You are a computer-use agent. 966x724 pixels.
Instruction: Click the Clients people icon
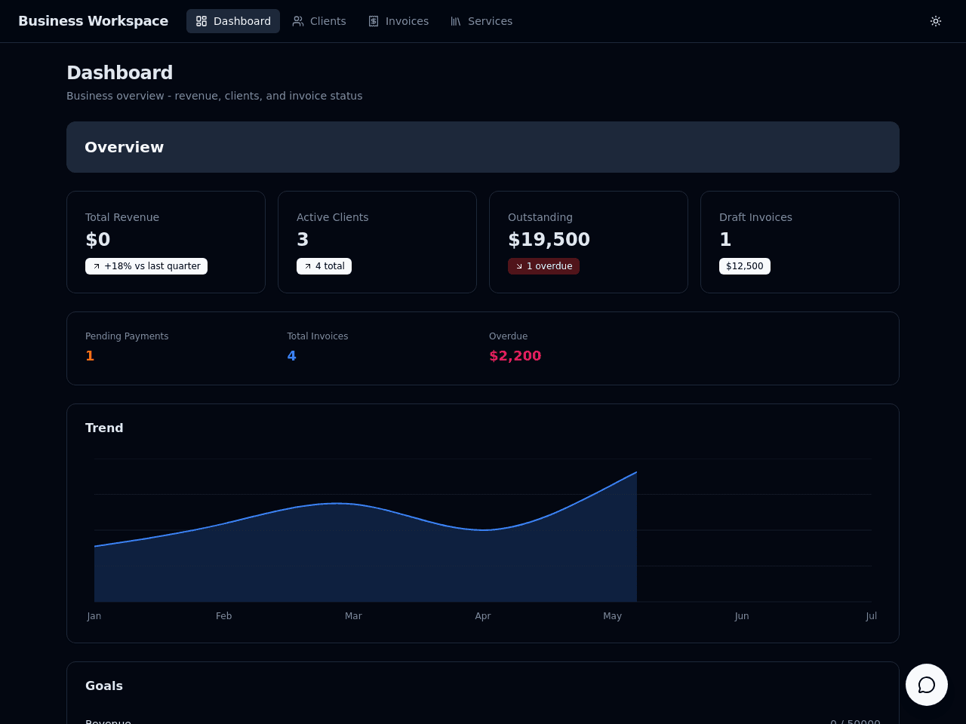click(x=298, y=21)
